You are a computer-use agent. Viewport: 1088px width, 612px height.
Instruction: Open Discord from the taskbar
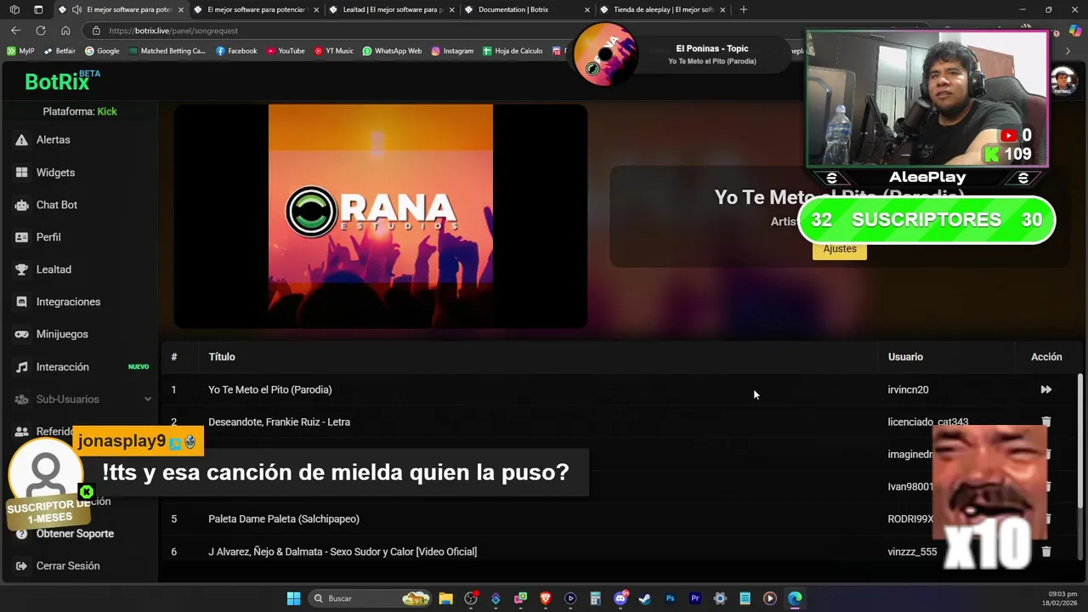pos(620,598)
